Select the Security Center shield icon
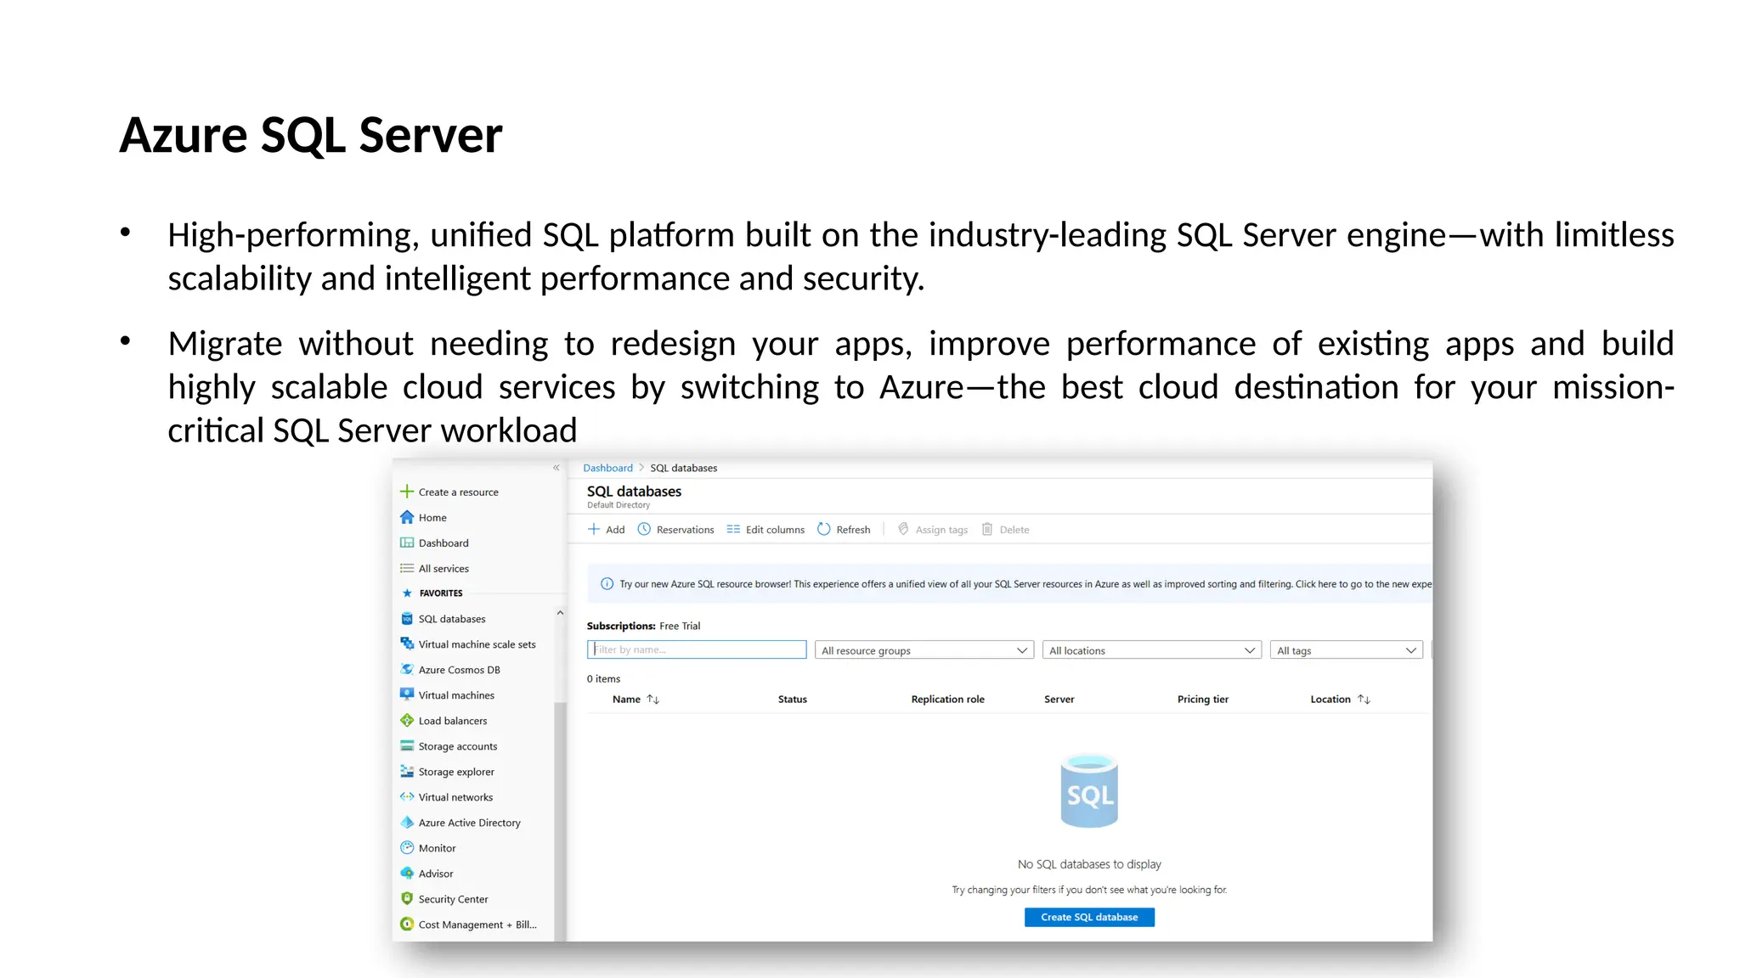Screen dimensions: 1740x978 point(407,899)
